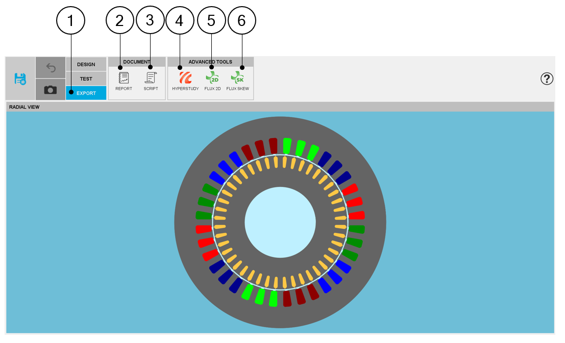Open the Report export icon

coord(124,78)
